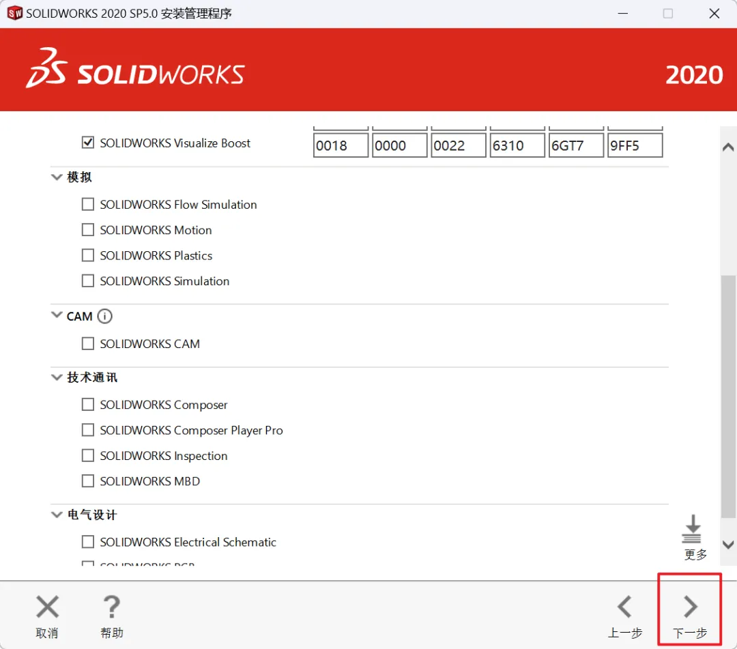Go back with 上一步 arrow

624,607
